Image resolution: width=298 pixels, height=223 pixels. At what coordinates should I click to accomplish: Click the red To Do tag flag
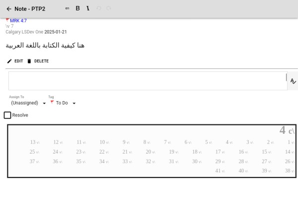coord(52,102)
